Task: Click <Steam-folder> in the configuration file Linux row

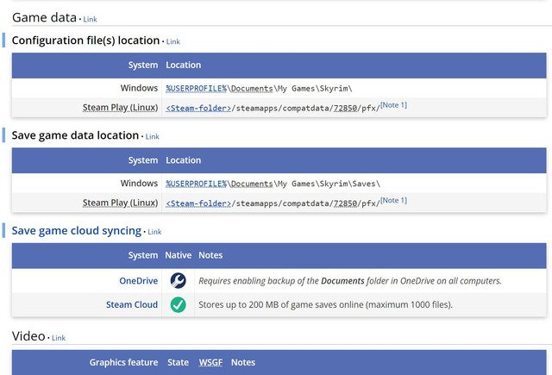Action: pos(198,109)
